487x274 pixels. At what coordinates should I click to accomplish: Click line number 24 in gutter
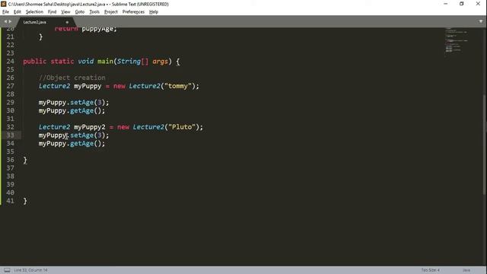10,61
